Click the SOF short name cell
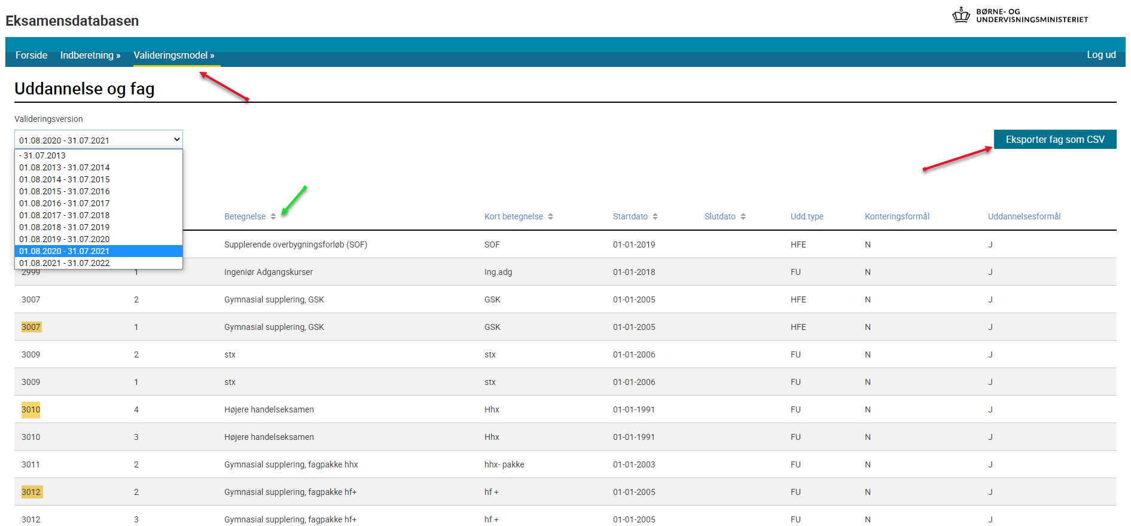Viewport: 1131px width, 526px height. (x=492, y=244)
